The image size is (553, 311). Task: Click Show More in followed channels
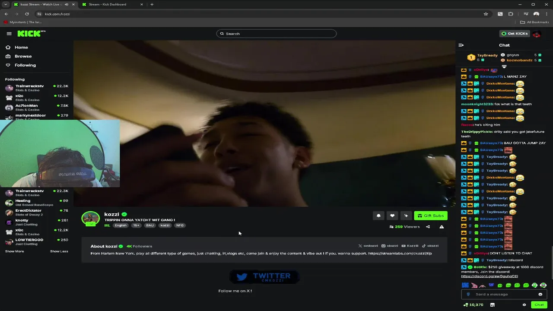pos(14,251)
